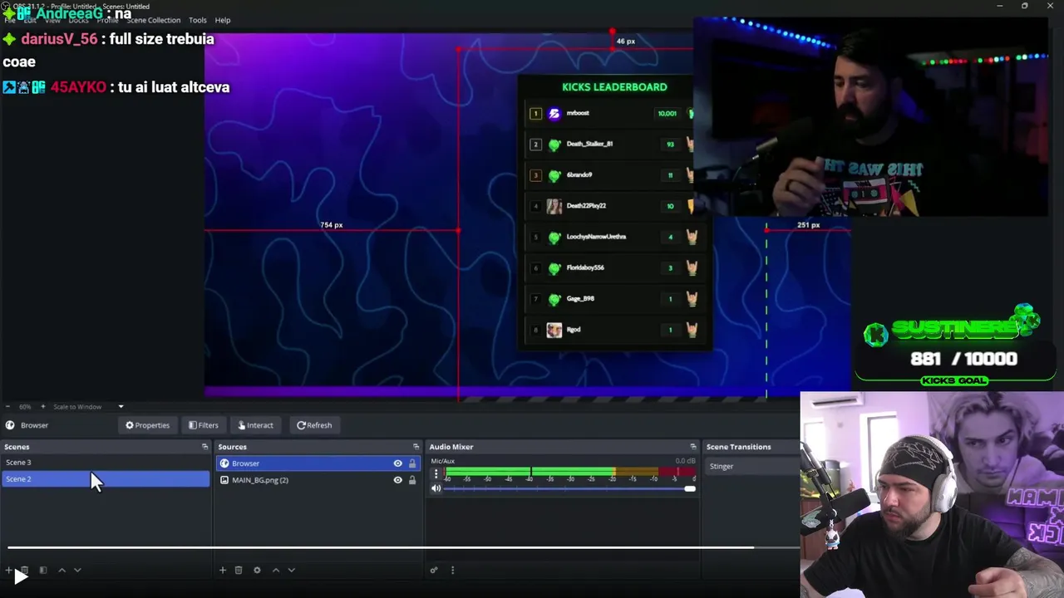Click the streamer webcam thumbnail bottom right

932,495
